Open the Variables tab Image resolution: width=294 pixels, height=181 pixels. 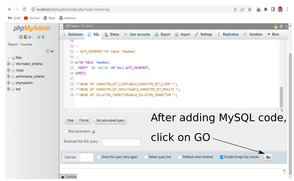point(253,34)
